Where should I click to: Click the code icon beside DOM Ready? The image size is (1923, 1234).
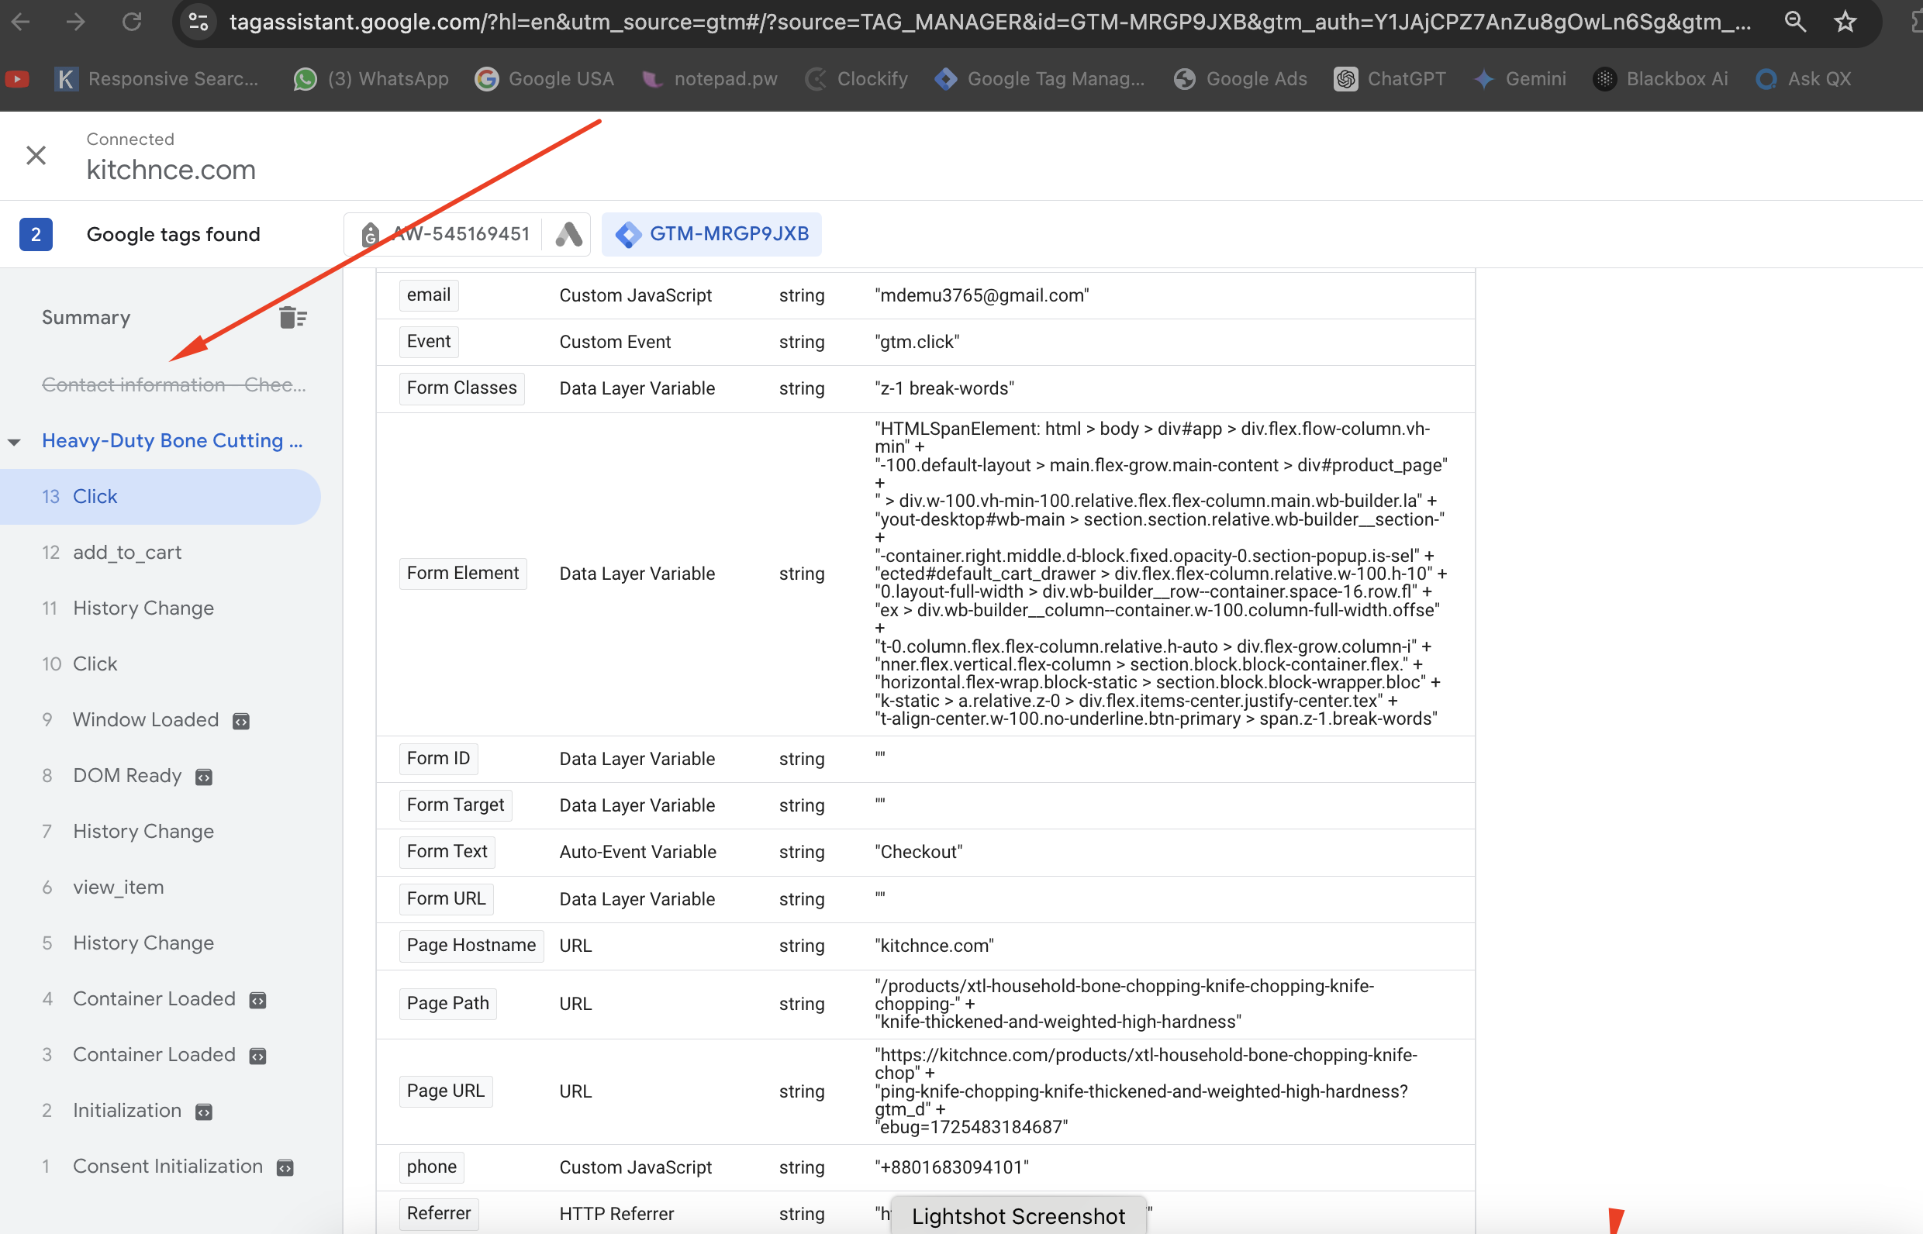[205, 777]
